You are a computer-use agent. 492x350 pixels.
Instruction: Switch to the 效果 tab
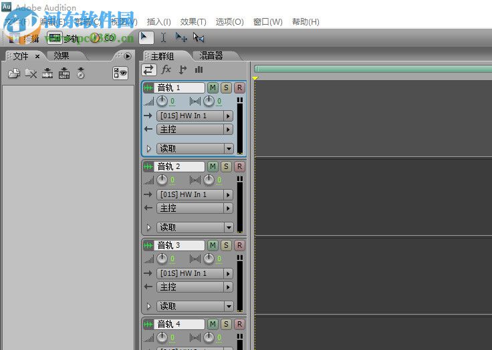[x=61, y=56]
